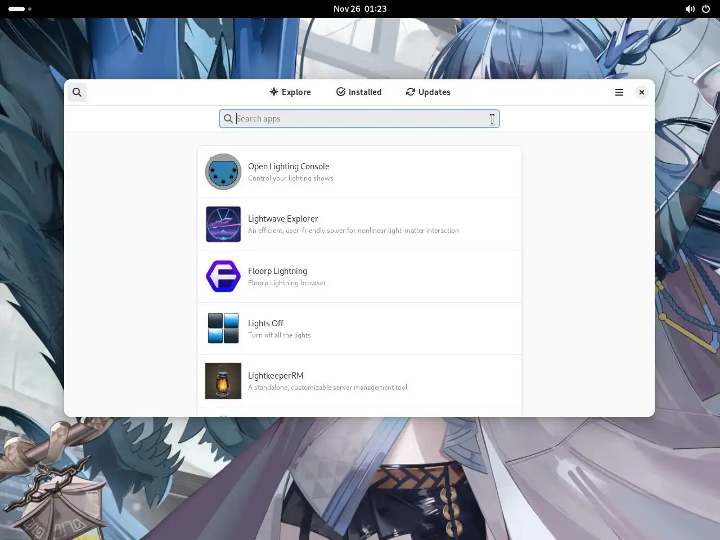Open the Lightwave Explorer app icon

pos(223,224)
